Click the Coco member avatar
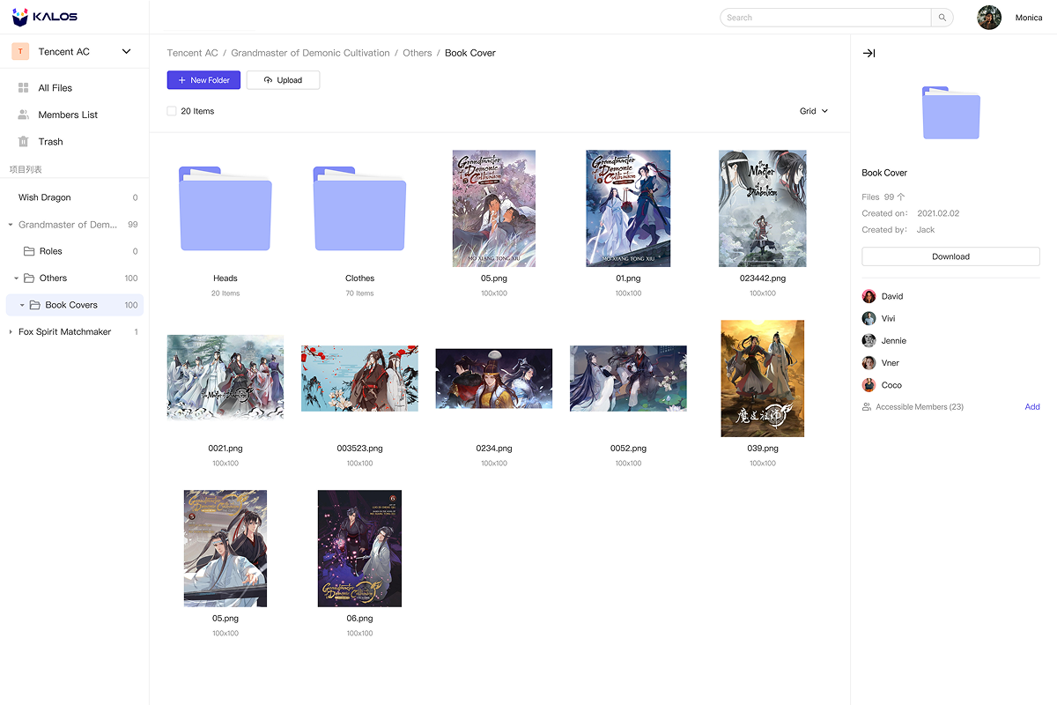The width and height of the screenshot is (1057, 705). (x=869, y=385)
